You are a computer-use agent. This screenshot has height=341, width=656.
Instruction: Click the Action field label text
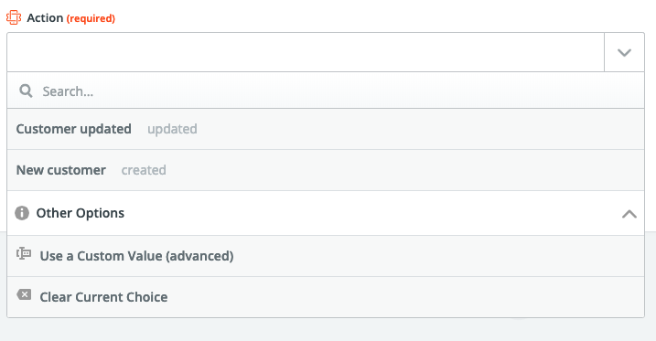tap(45, 18)
